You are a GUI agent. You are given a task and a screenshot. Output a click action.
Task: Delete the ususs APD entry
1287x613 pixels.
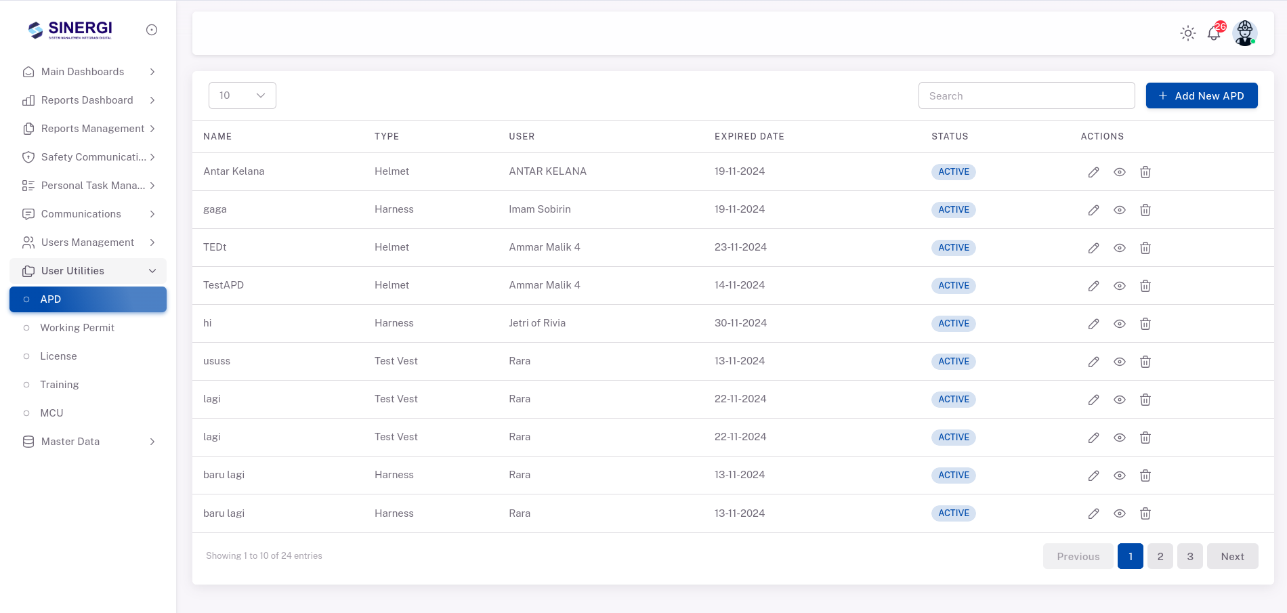tap(1145, 362)
